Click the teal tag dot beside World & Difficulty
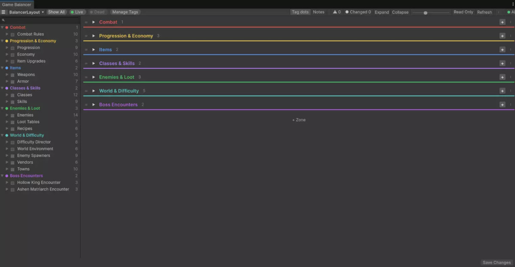515x267 pixels. (x=7, y=135)
